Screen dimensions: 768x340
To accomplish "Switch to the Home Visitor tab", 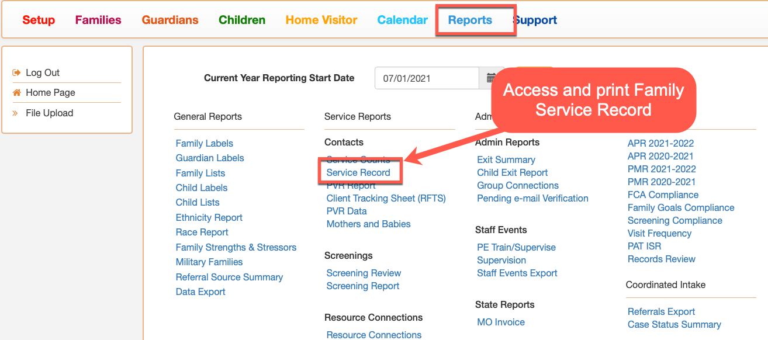I will [x=321, y=20].
